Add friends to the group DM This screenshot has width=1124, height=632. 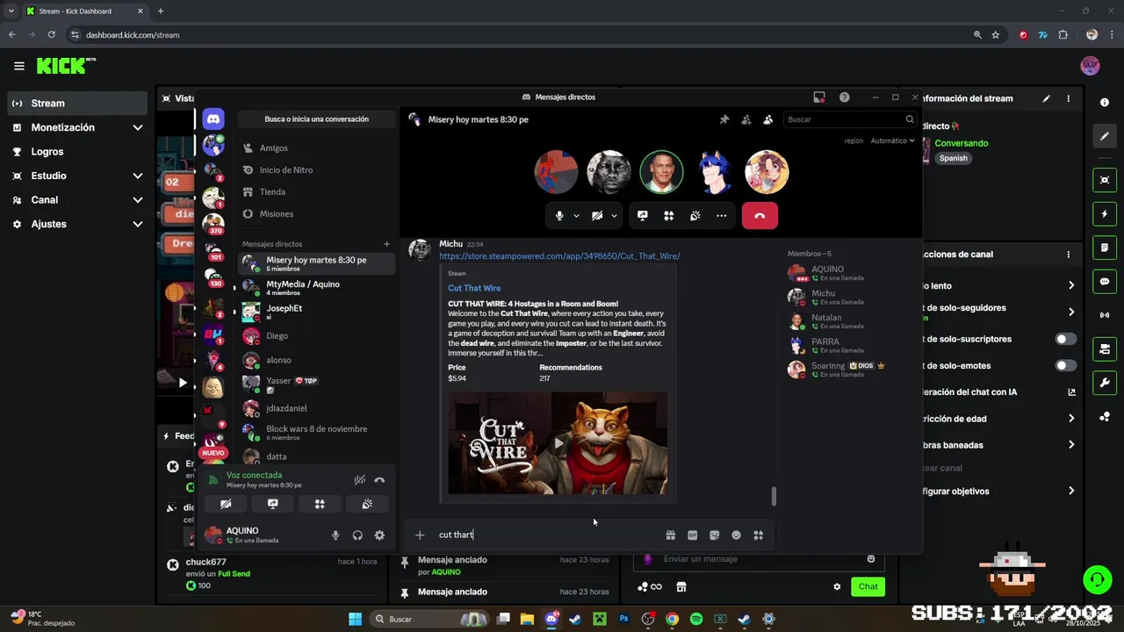coord(746,119)
